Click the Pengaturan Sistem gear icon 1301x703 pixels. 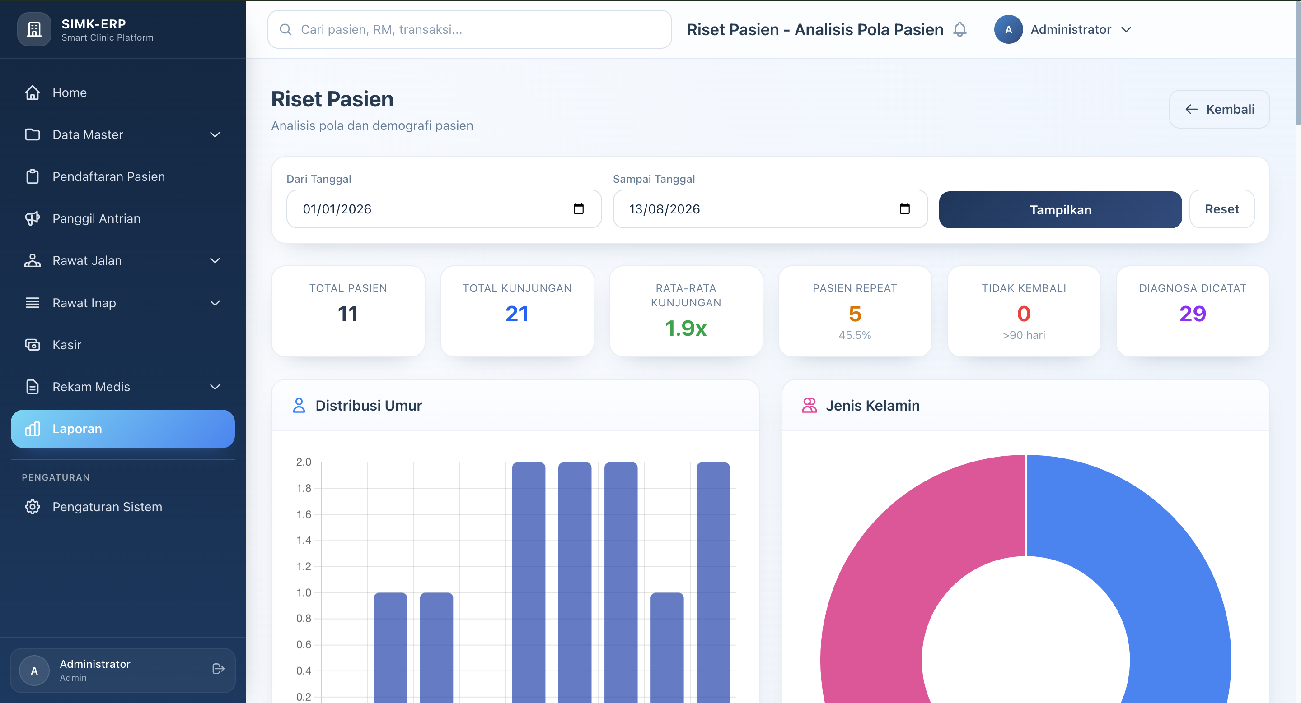point(33,507)
